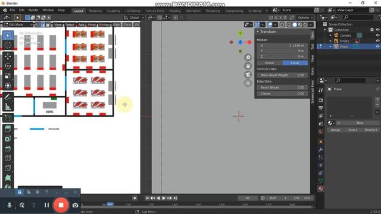Click the Assign material button

click(x=335, y=130)
